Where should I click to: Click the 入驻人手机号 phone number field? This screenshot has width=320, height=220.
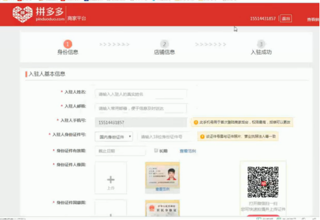[140, 123]
